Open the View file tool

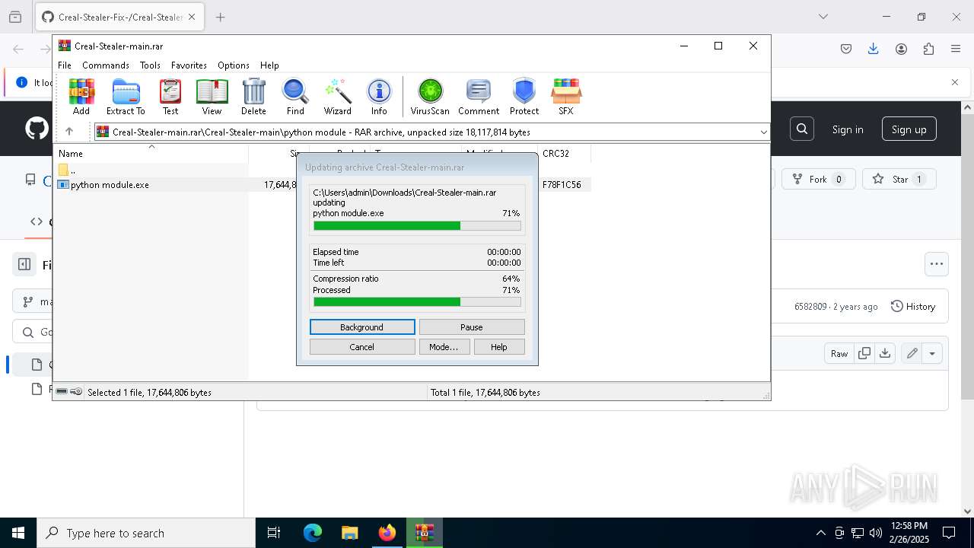tap(212, 97)
